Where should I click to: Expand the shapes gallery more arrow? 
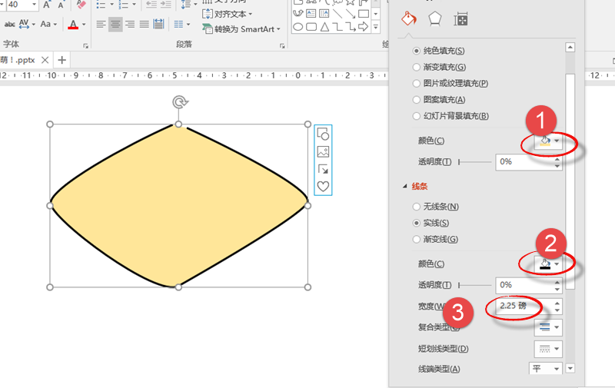[376, 27]
